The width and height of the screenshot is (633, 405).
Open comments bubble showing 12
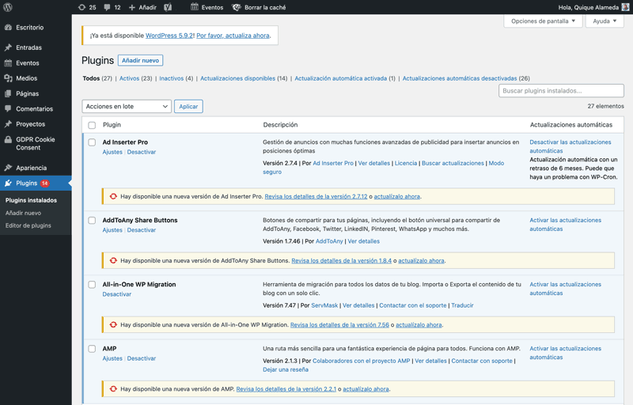[x=112, y=7]
